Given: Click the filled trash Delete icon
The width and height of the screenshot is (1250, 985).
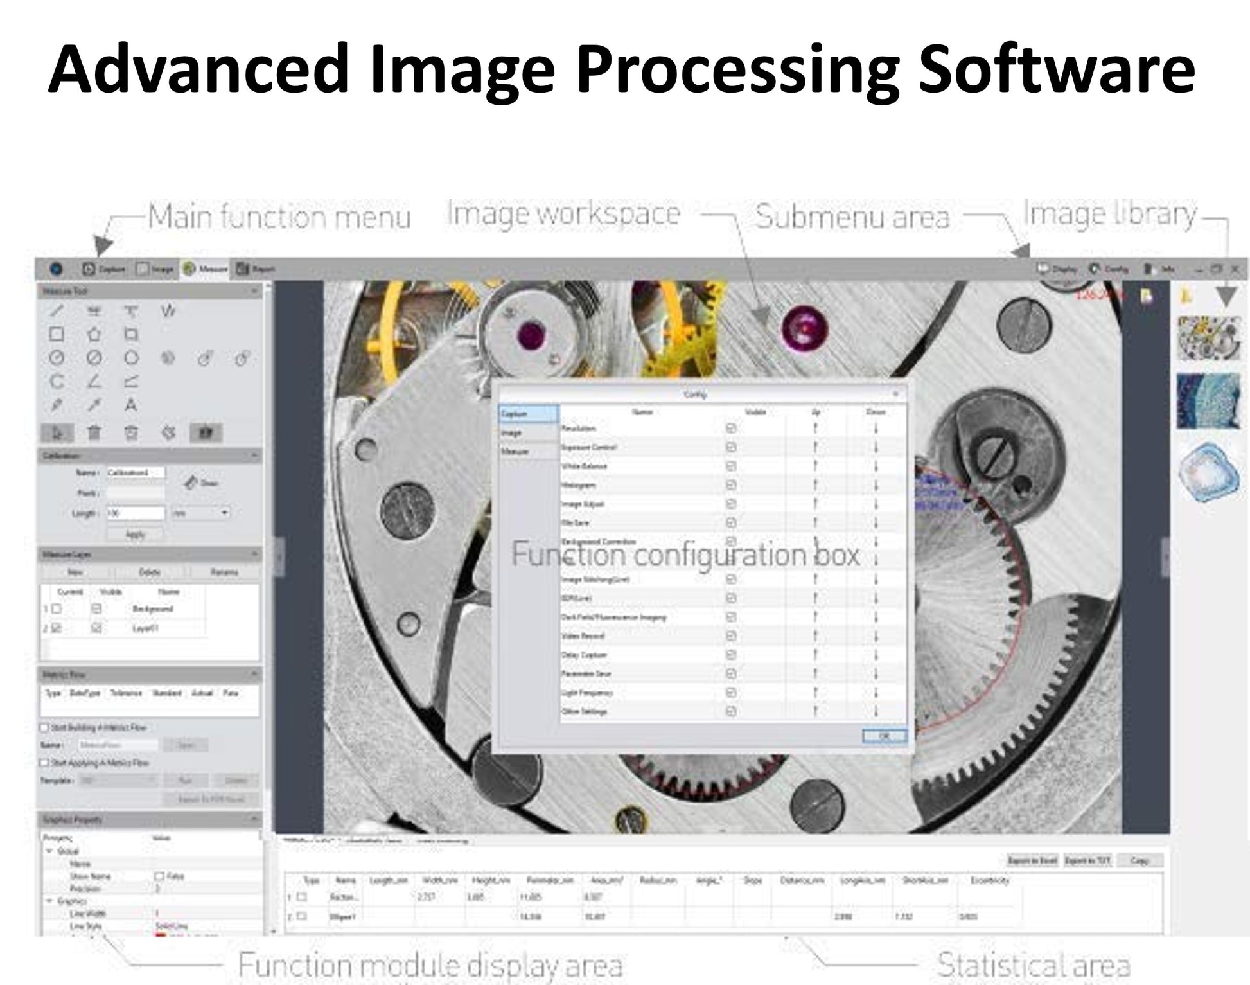Looking at the screenshot, I should coord(94,433).
